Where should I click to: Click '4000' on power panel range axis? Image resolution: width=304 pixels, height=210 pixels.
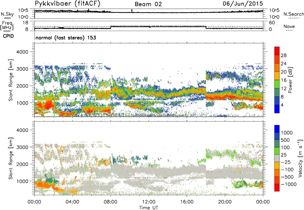22,52
